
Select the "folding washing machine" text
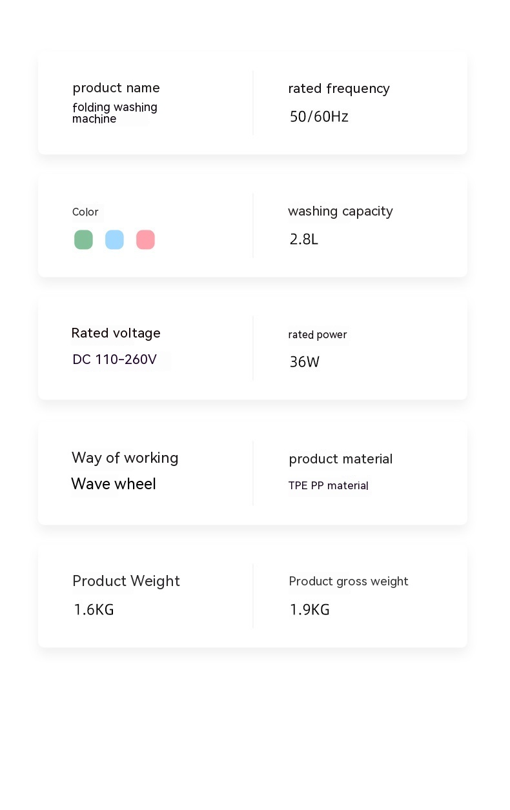pyautogui.click(x=114, y=113)
